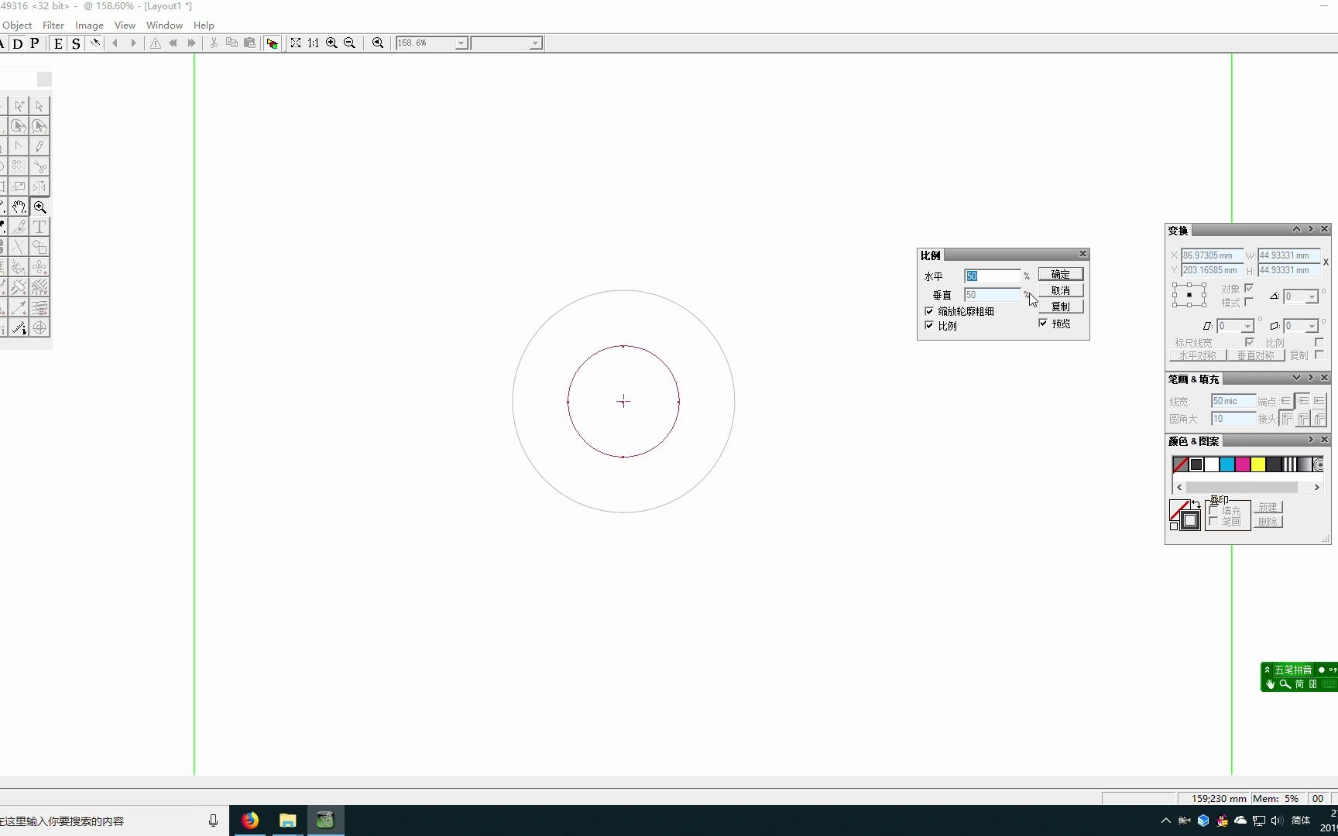Pick the cyan color swatch

click(x=1227, y=464)
